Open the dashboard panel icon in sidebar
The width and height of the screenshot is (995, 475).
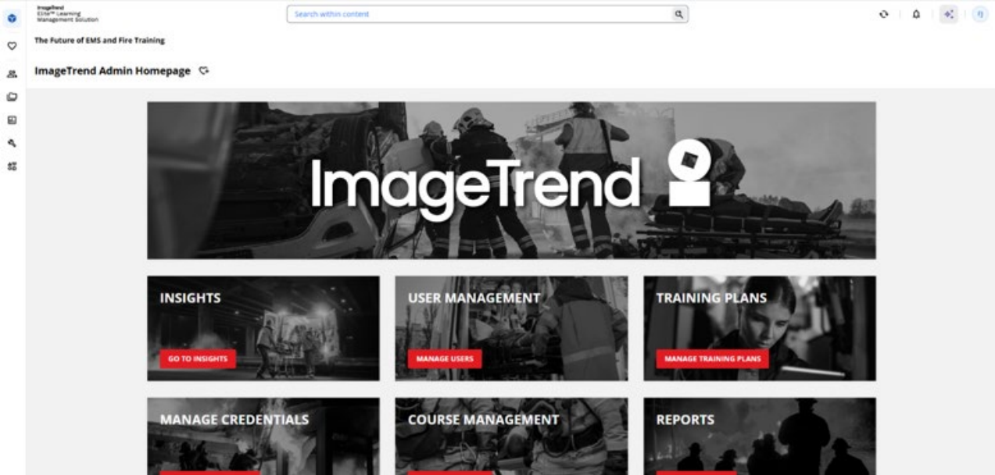[12, 120]
